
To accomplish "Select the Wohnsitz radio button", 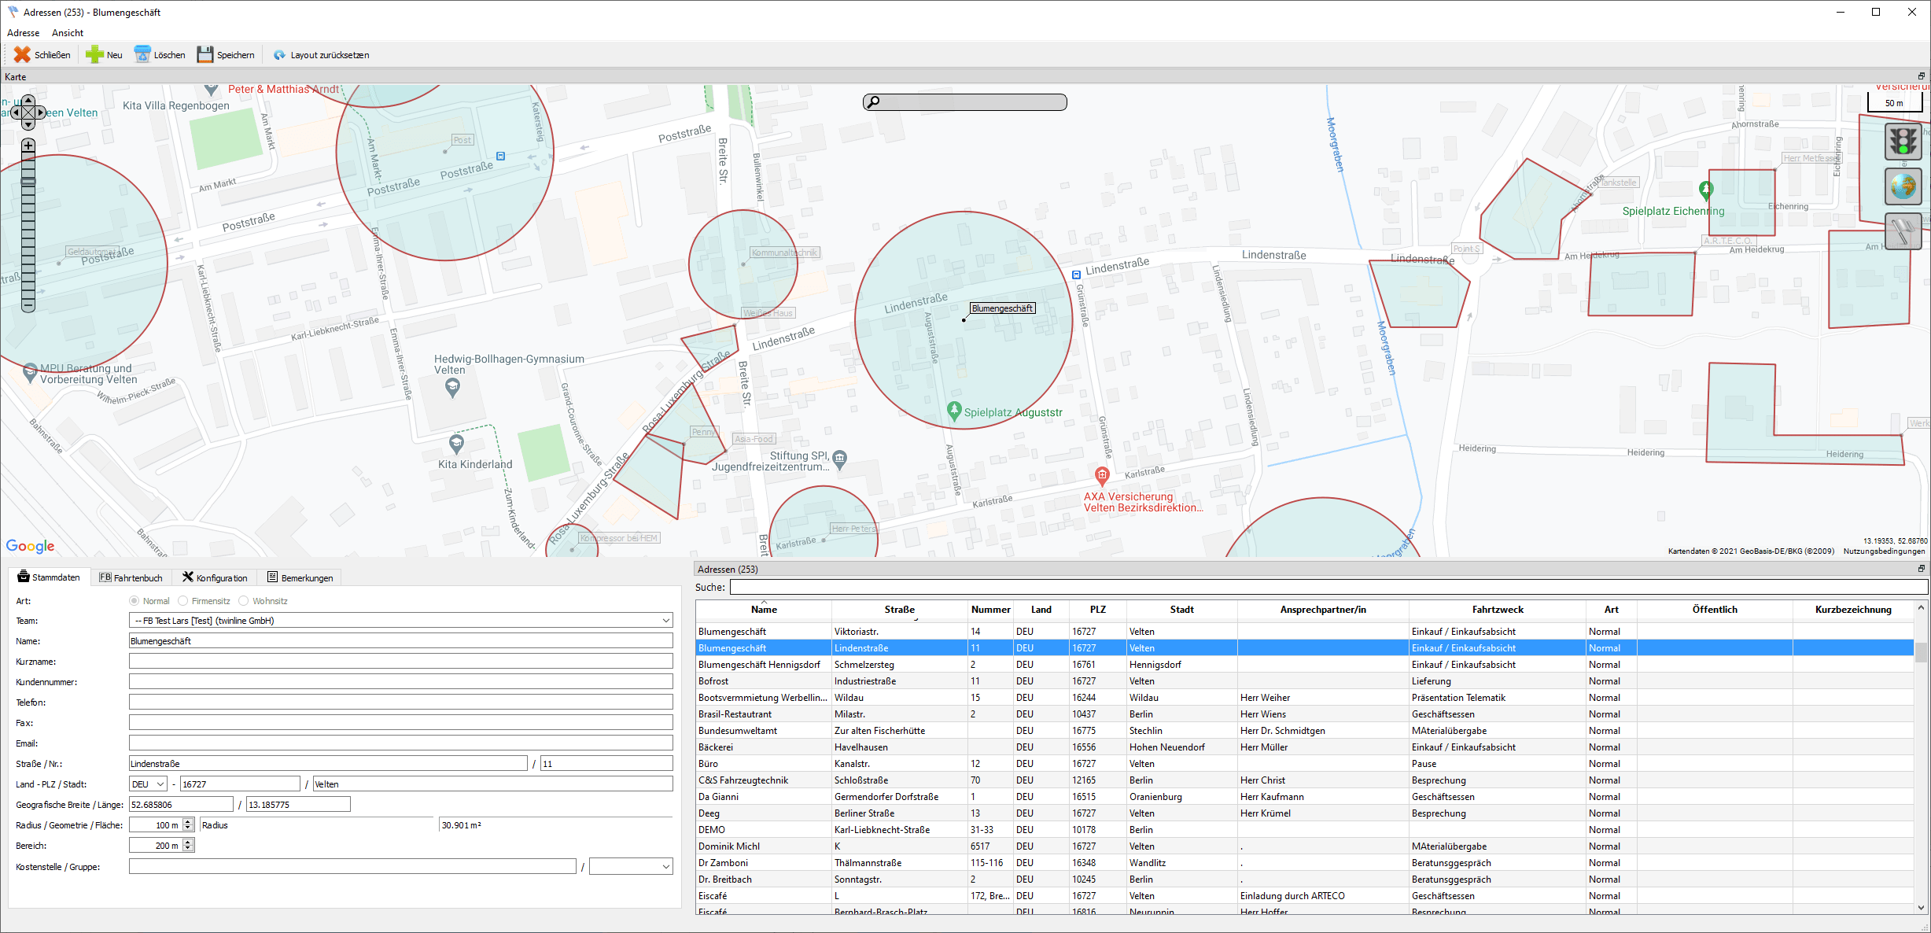I will (244, 601).
